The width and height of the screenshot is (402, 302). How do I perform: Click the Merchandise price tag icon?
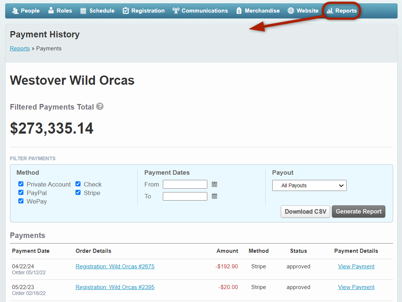(x=239, y=10)
